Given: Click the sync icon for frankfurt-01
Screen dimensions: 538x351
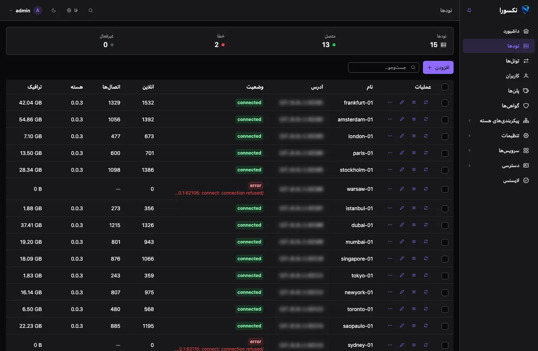Looking at the screenshot, I should pos(426,102).
